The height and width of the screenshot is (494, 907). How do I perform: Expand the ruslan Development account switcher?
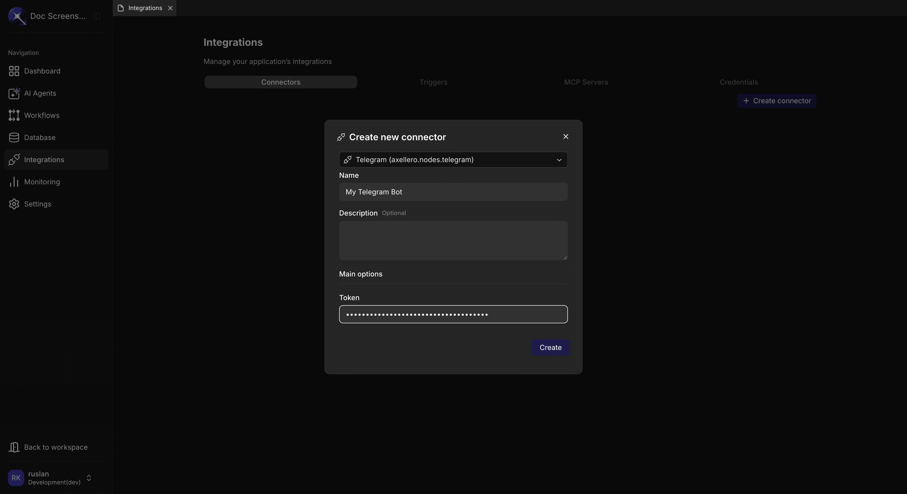coord(88,477)
